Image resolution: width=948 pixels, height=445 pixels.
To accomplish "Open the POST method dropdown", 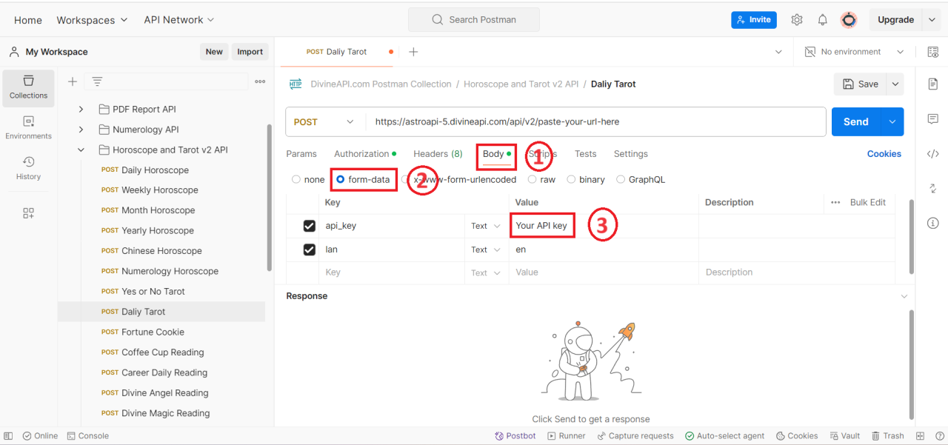I will [325, 122].
